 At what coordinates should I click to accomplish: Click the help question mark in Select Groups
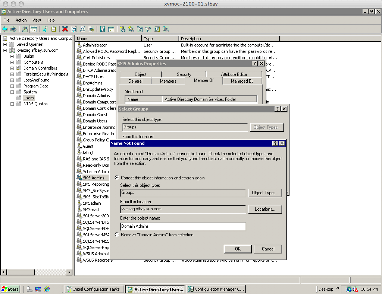(x=277, y=109)
